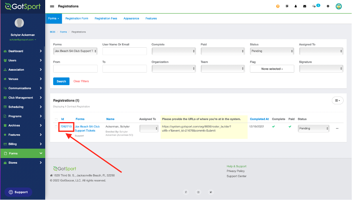Open the Paid filter dropdown
The image size is (352, 200).
point(223,51)
